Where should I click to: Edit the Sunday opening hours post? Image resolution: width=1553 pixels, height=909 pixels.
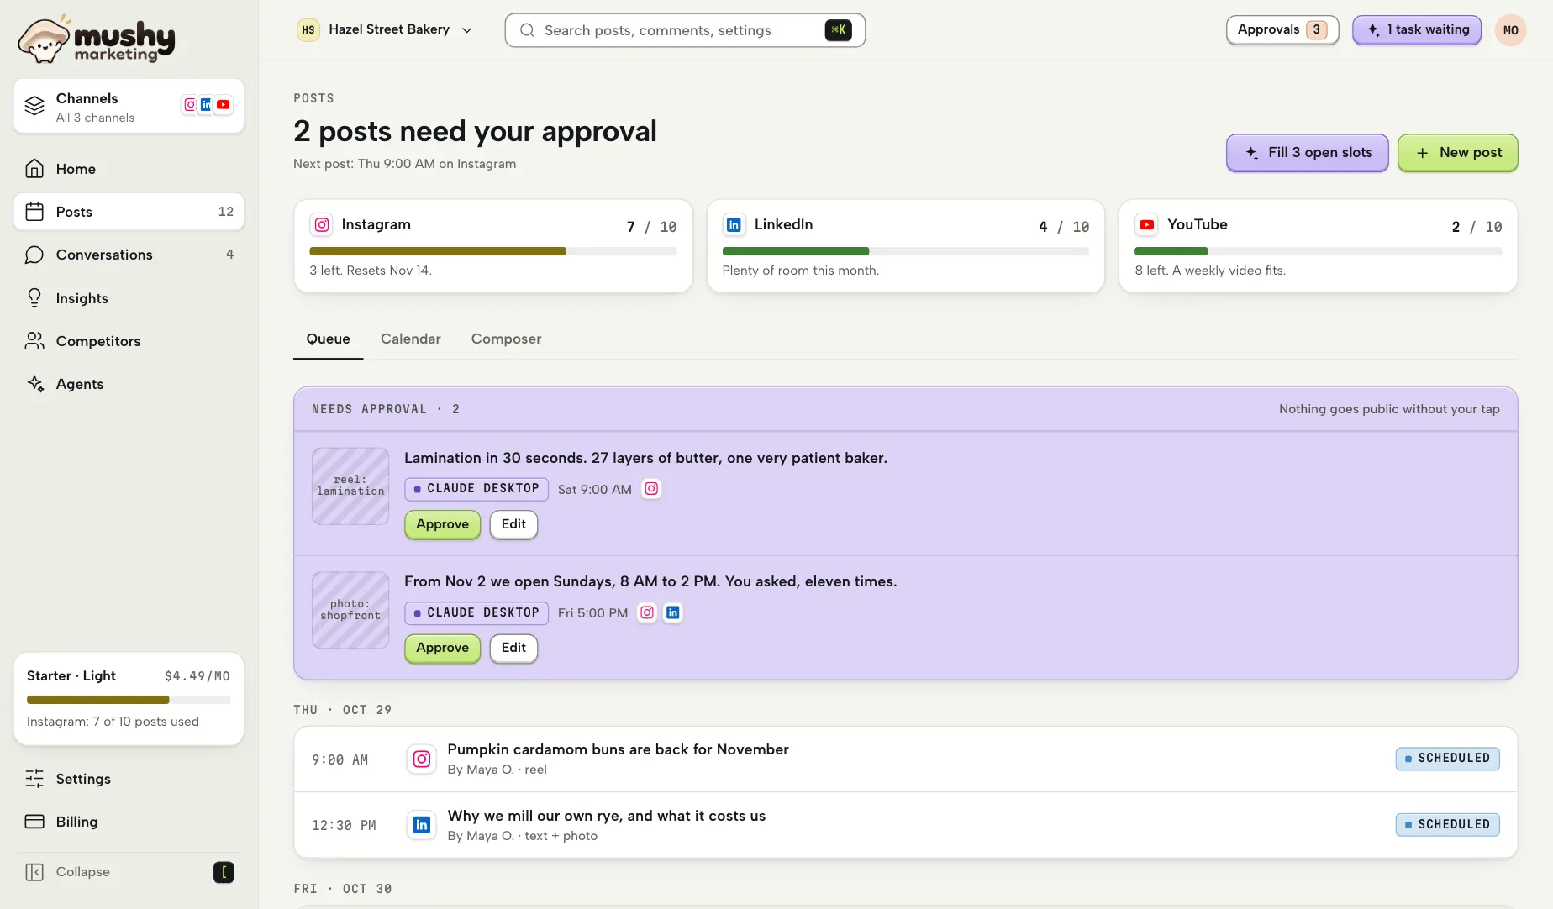[x=513, y=648]
